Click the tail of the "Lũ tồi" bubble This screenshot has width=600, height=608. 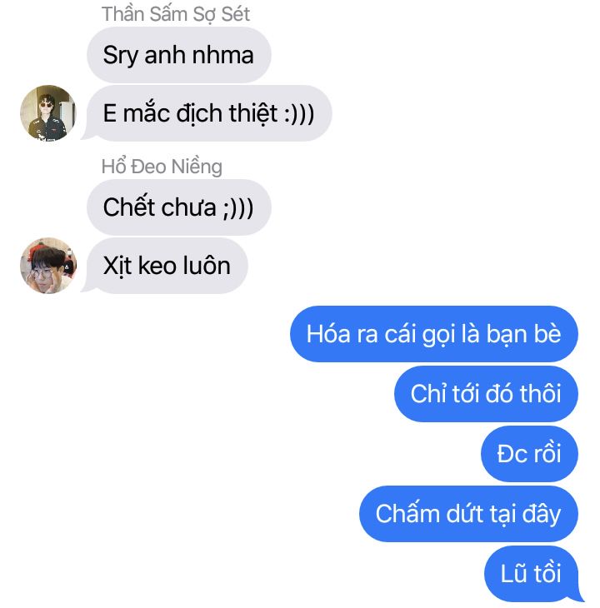point(579,596)
